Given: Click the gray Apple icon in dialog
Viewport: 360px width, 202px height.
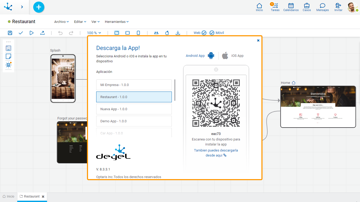Looking at the screenshot, I should pyautogui.click(x=225, y=55).
